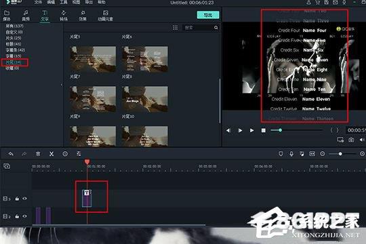Select the 字幕 (13) category
Viewport: 366px width, 244px height.
[x=14, y=56]
